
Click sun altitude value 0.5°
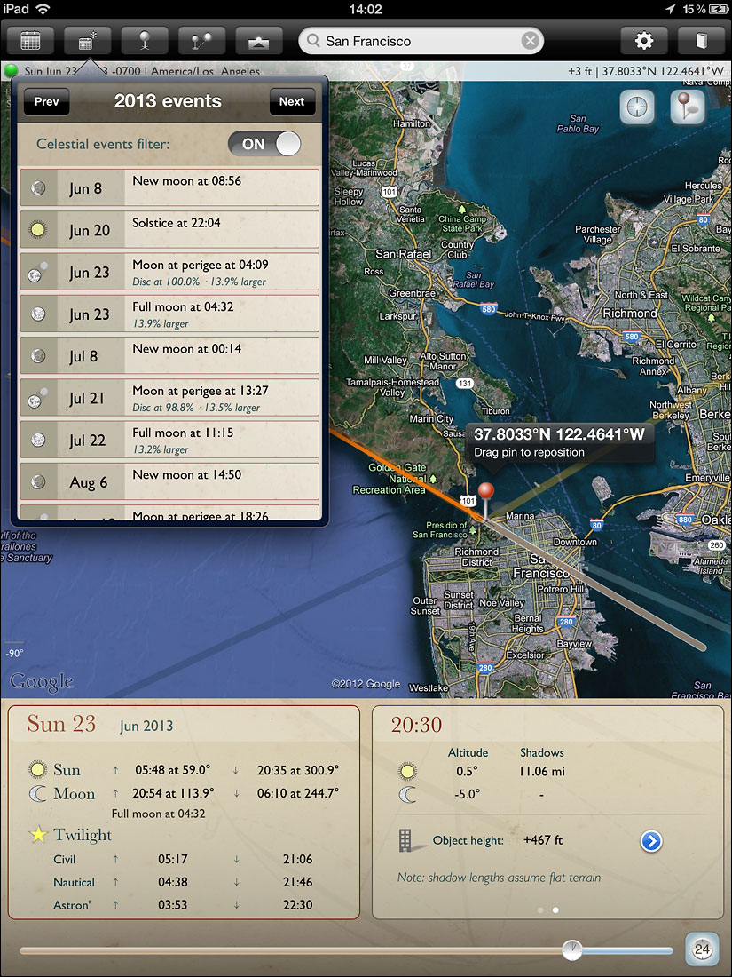coord(467,771)
